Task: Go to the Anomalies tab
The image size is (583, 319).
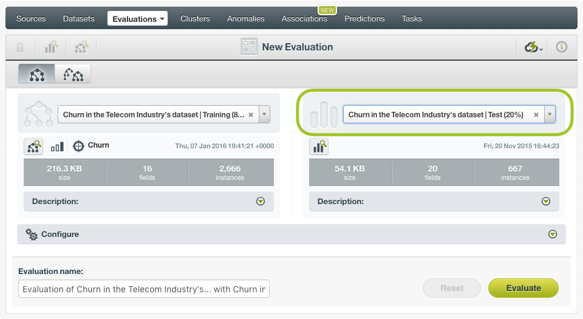Action: tap(245, 19)
